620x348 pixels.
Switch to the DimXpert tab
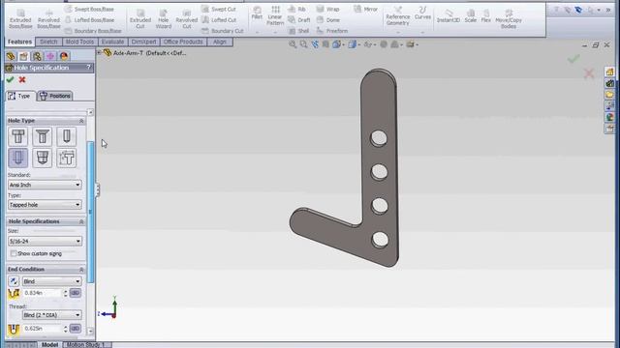[143, 42]
